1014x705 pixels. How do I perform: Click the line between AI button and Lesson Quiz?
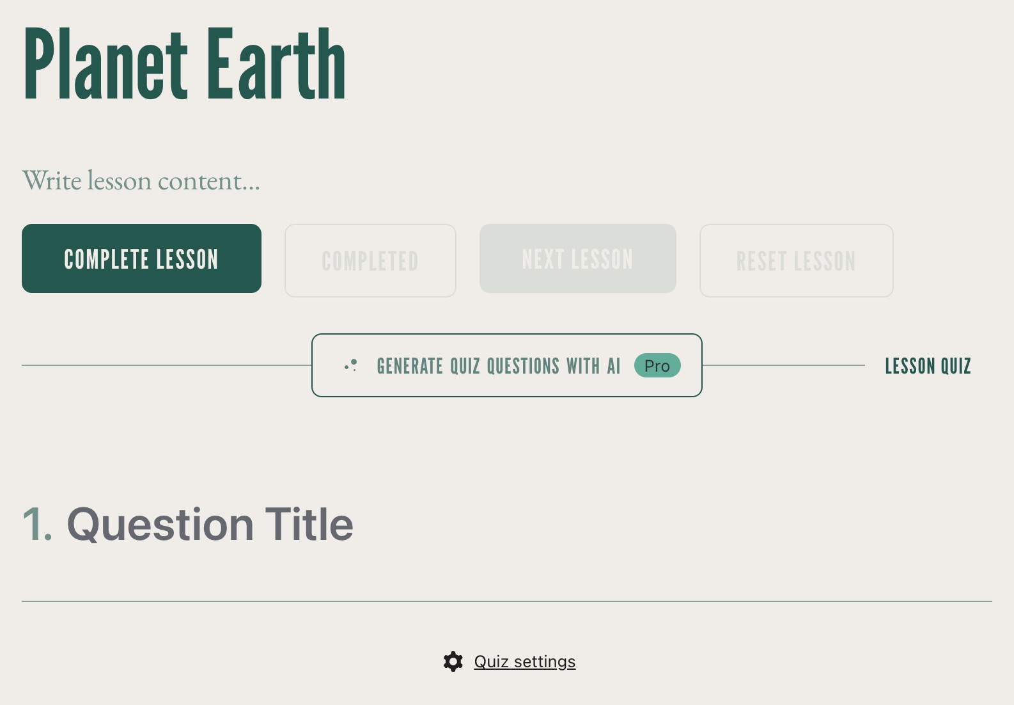783,365
